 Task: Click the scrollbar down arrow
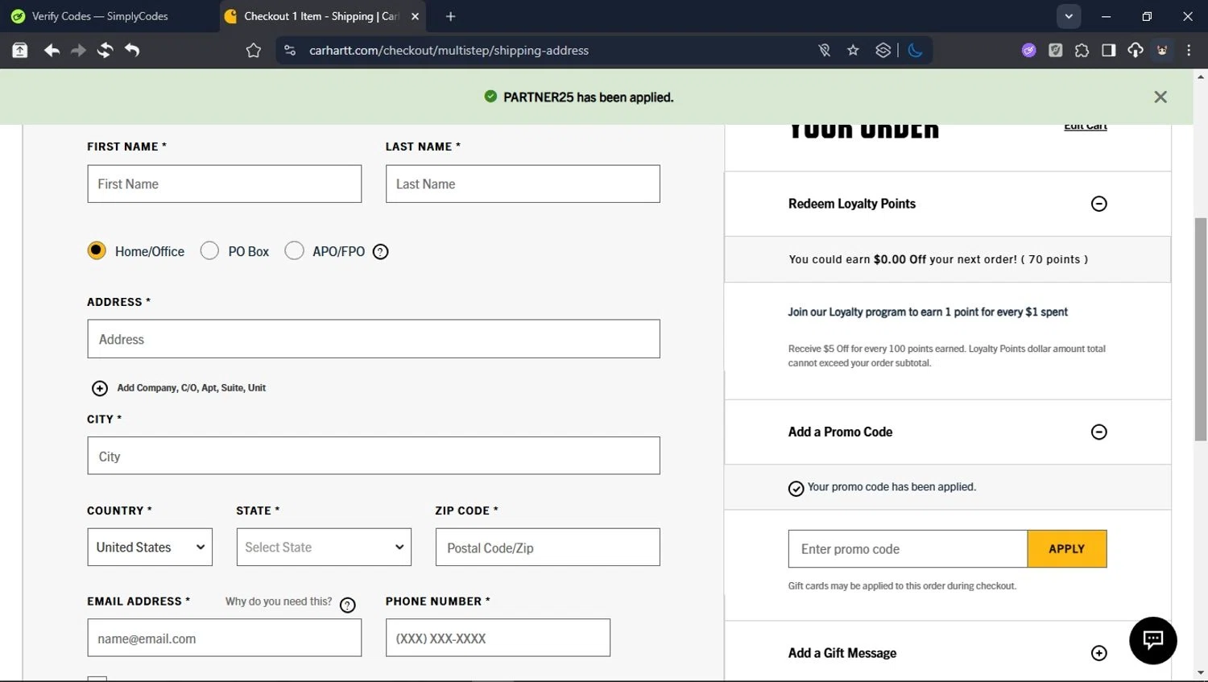tap(1201, 673)
